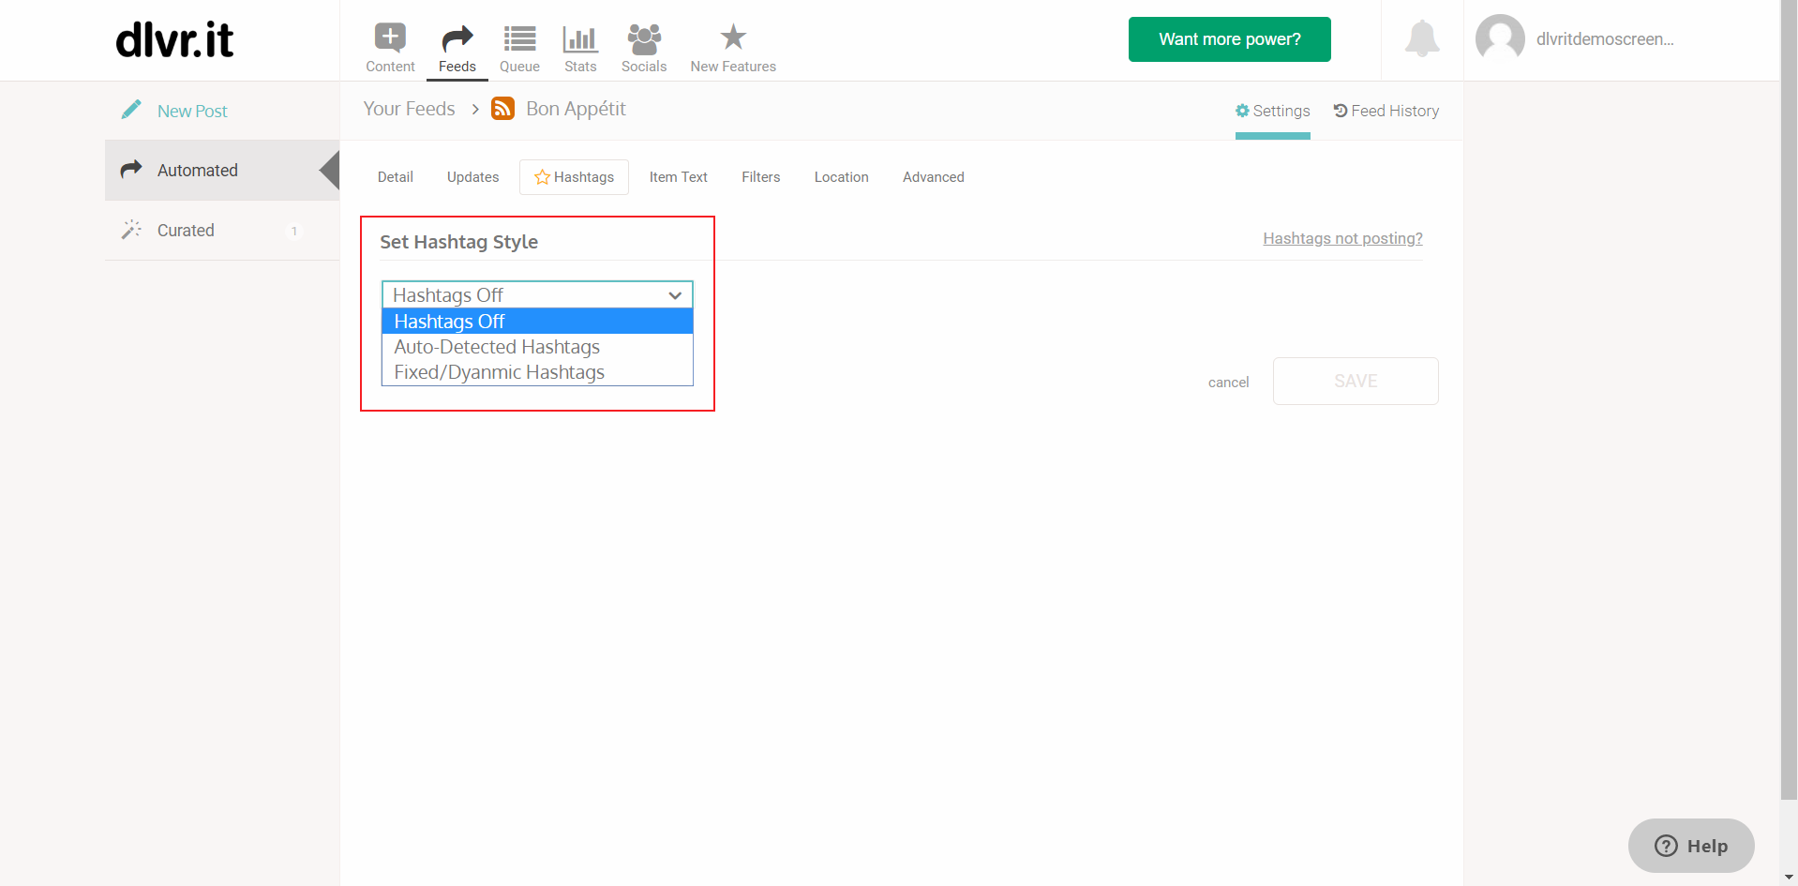Click the Bon Appétit feed title
The image size is (1798, 886).
point(576,109)
